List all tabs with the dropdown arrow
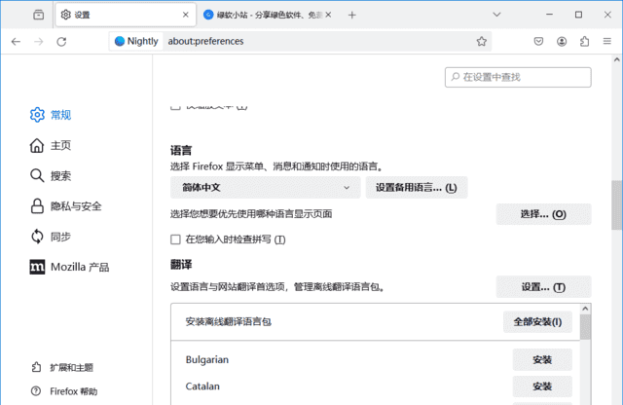Screen dimensions: 623x405 click(496, 15)
